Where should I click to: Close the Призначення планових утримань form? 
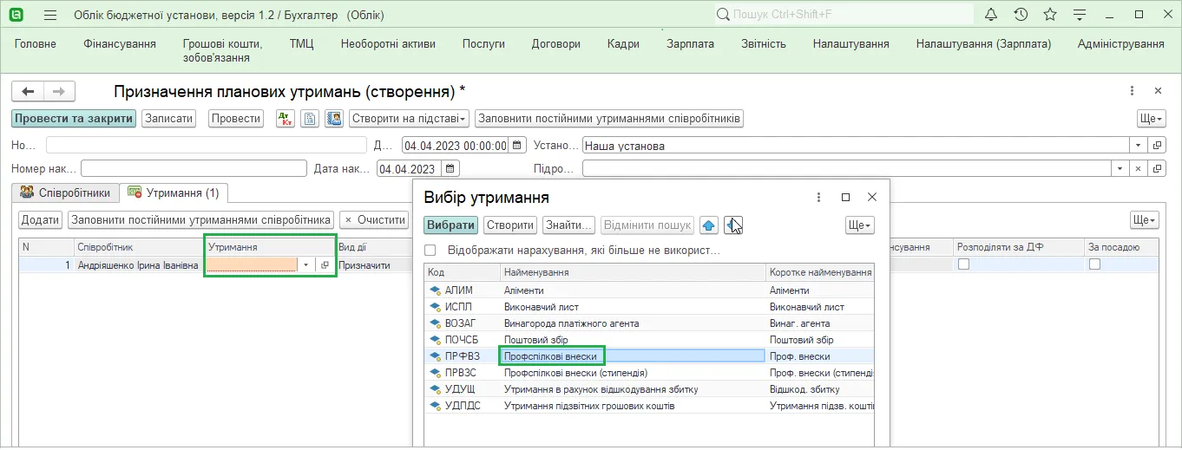tap(1158, 91)
